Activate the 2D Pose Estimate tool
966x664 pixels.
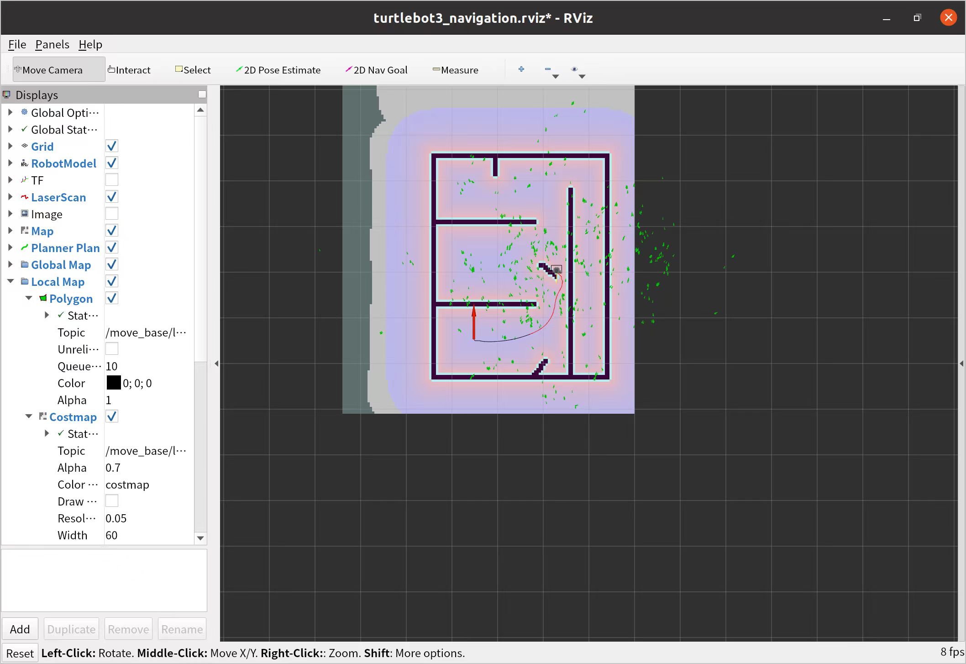(x=278, y=70)
